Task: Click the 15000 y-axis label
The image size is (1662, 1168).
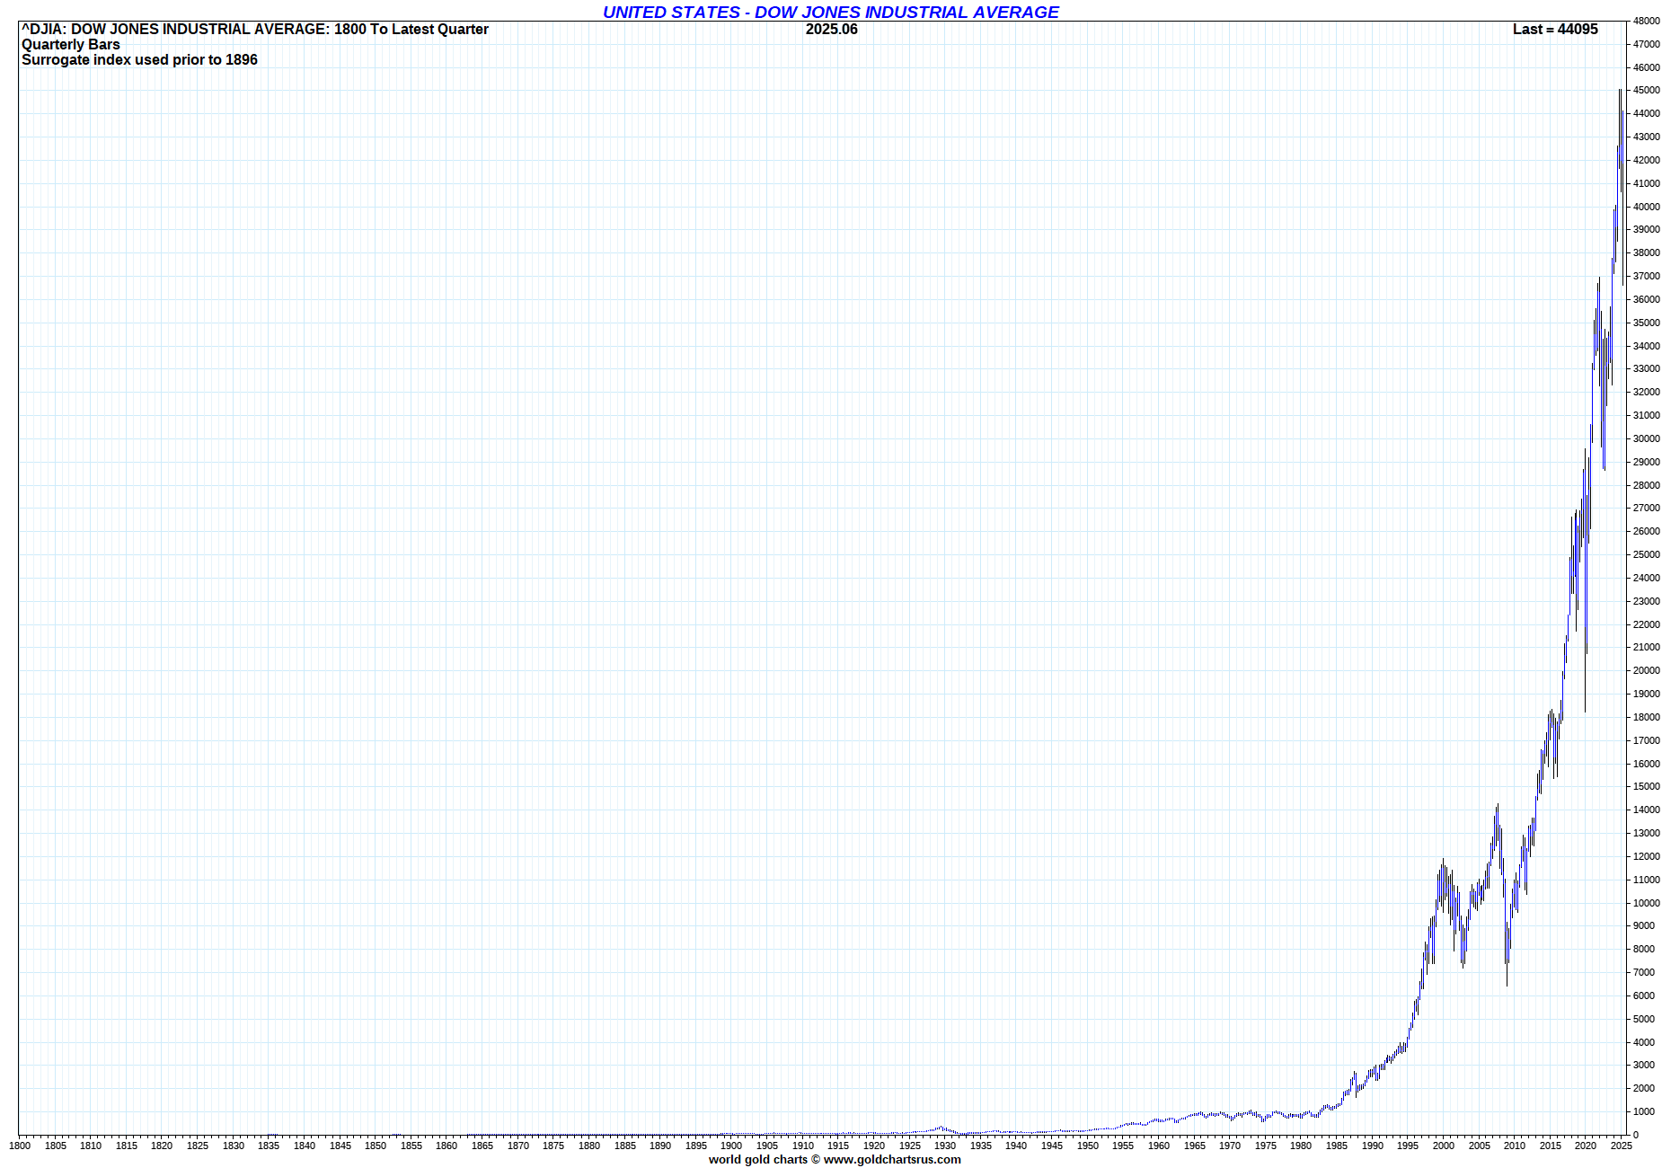Action: 1647,786
